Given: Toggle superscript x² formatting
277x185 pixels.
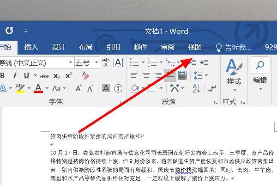Looking at the screenshot, I should pyautogui.click(x=68, y=75).
